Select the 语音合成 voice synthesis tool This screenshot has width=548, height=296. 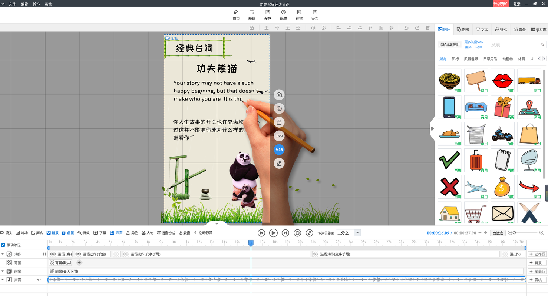[166, 233]
